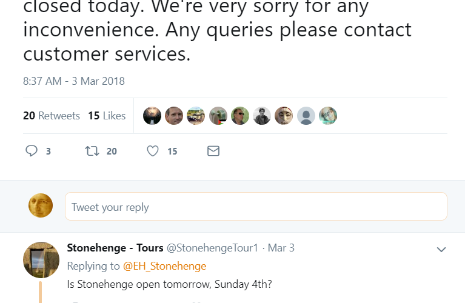The image size is (465, 303).
Task: Click the grey default profile avatar
Action: click(x=306, y=116)
